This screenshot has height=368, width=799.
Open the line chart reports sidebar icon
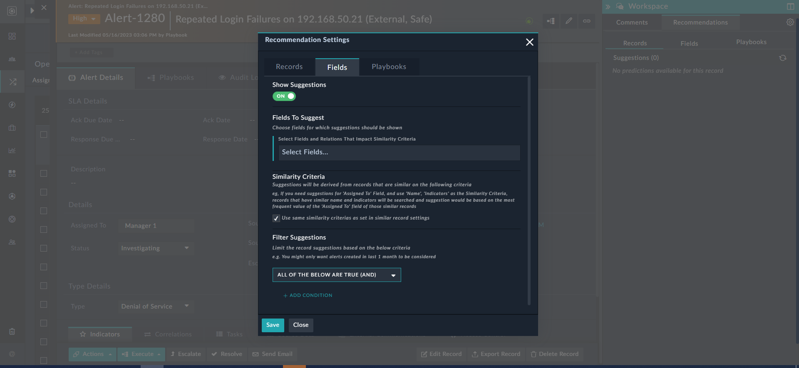tap(12, 151)
